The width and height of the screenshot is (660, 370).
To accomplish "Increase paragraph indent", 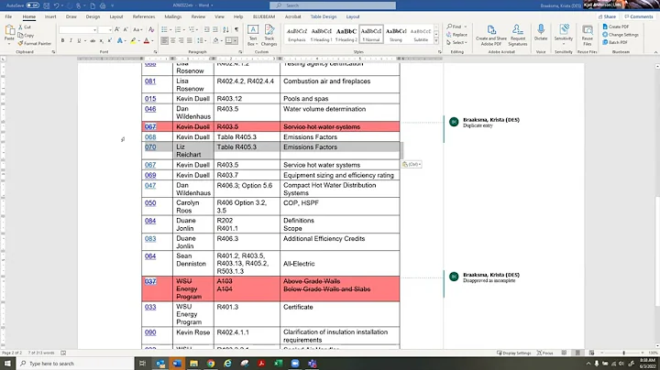I will [215, 29].
